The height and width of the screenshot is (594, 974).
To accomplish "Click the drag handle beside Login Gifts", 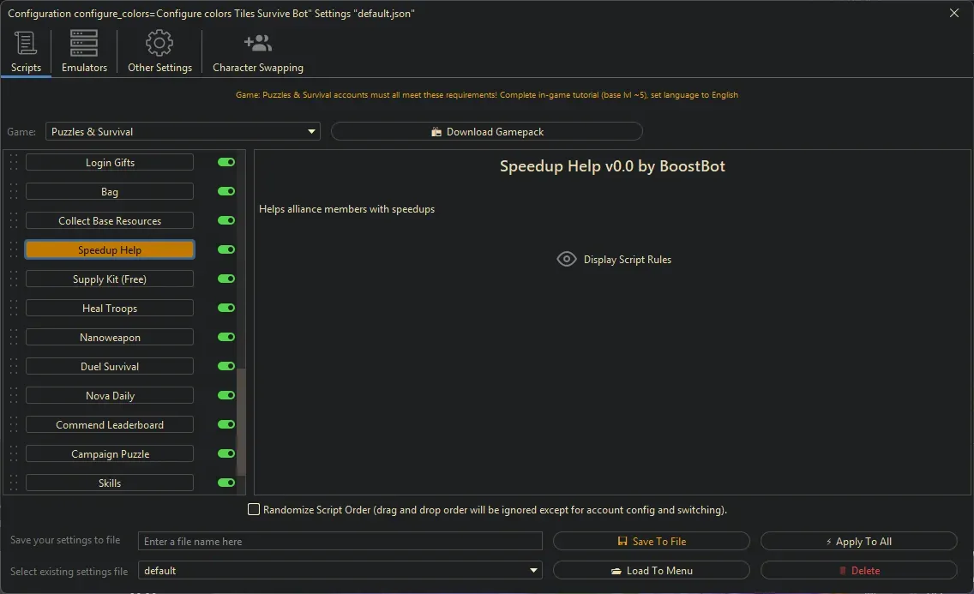I will point(14,162).
